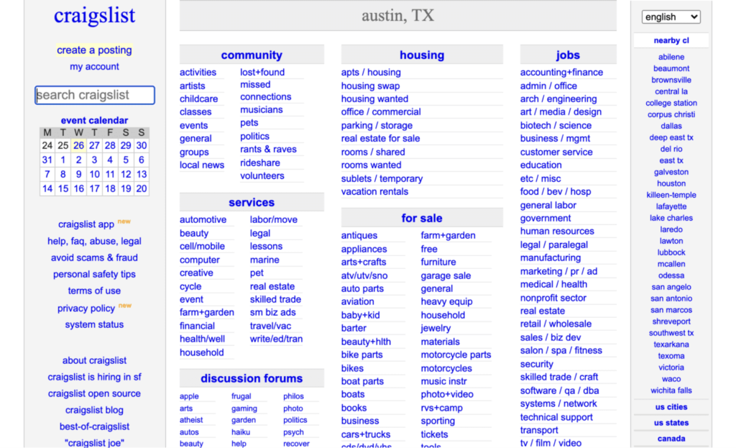Click the create a posting link
This screenshot has width=736, height=448.
pos(94,50)
